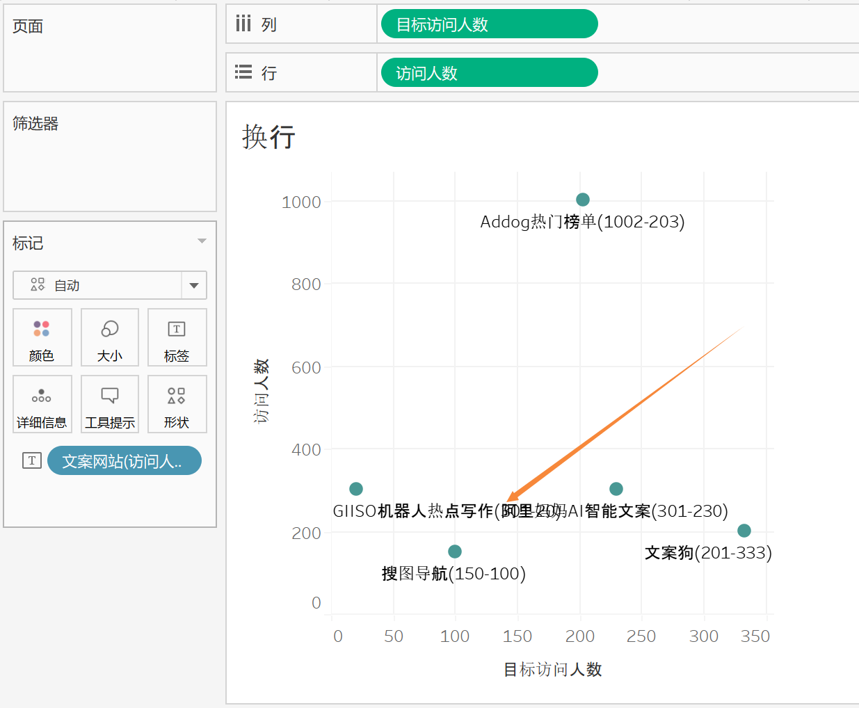The width and height of the screenshot is (859, 708).
Task: Open the 大小 (Size) mark card
Action: (110, 337)
